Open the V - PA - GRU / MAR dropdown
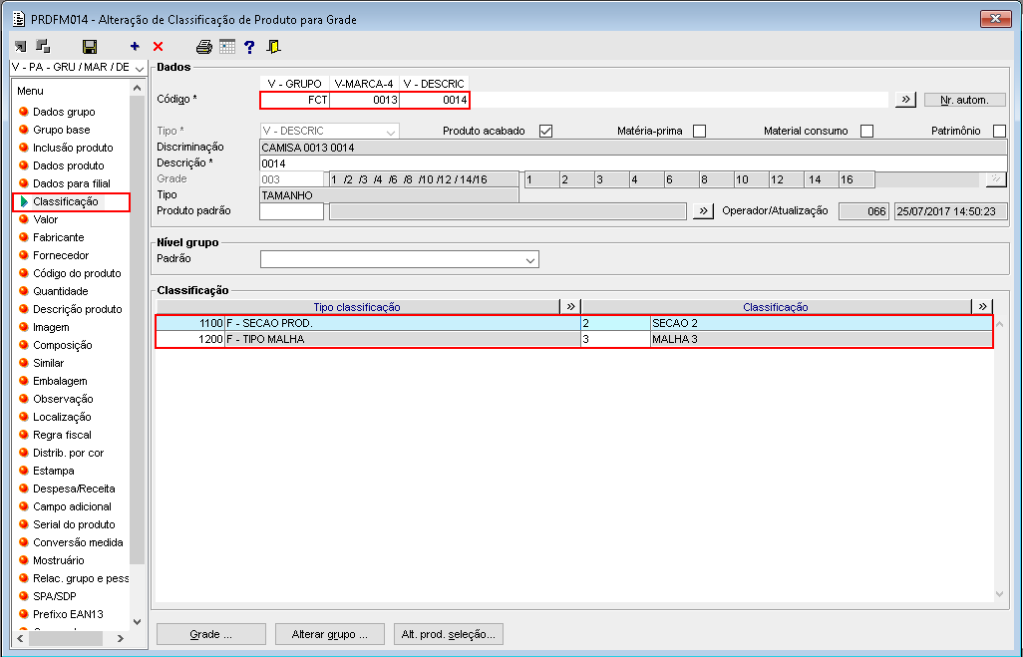This screenshot has height=657, width=1023. coord(79,68)
